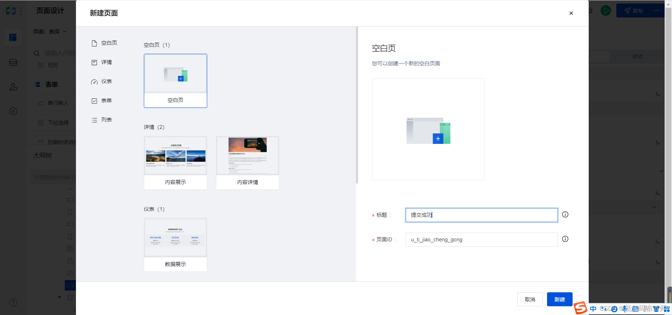
Task: Click the template list scrollbar
Action: click(x=357, y=105)
